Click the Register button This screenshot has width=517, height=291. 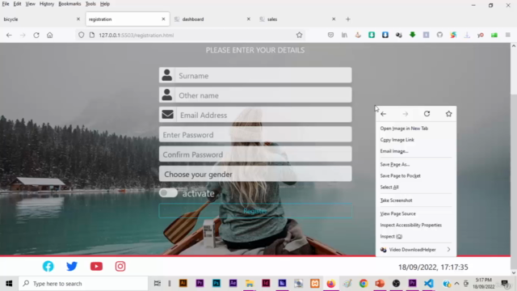255,210
